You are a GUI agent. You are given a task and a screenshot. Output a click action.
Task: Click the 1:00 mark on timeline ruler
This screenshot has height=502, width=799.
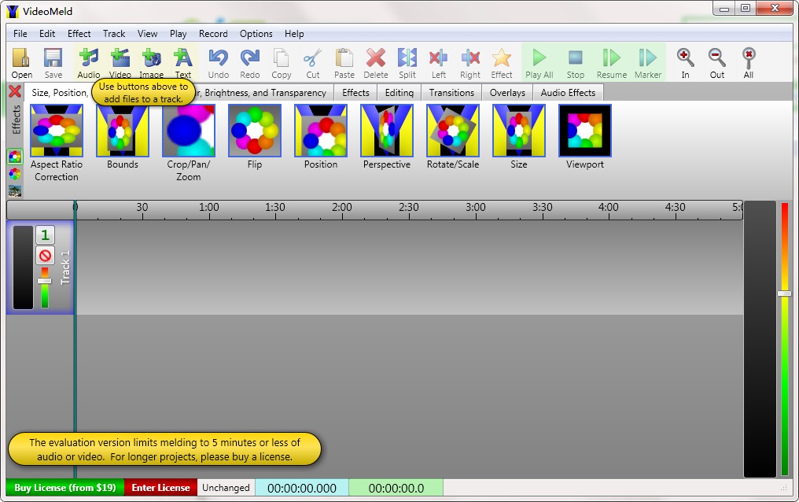209,209
